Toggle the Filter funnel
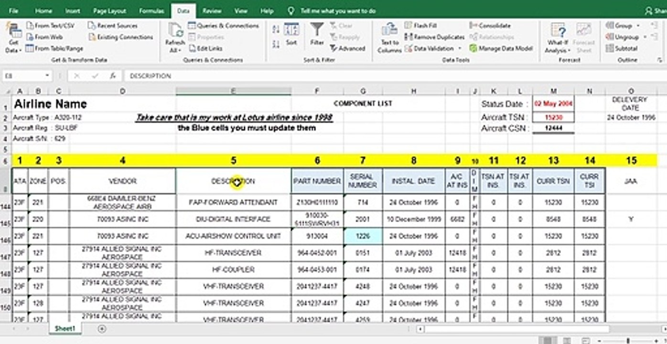667x344 pixels. tap(317, 34)
